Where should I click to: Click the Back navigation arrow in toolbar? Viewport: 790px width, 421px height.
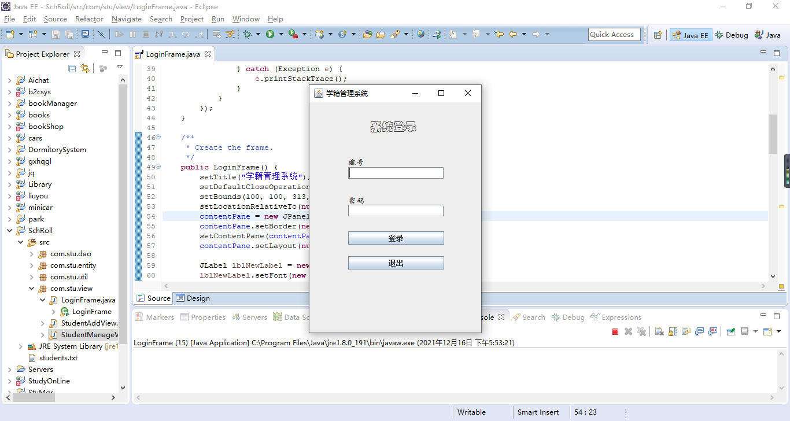(x=513, y=35)
